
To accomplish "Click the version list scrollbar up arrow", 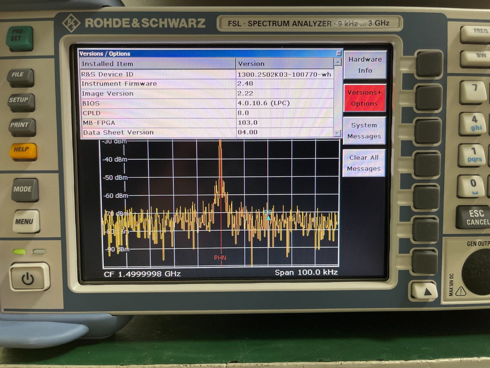I will tap(338, 63).
